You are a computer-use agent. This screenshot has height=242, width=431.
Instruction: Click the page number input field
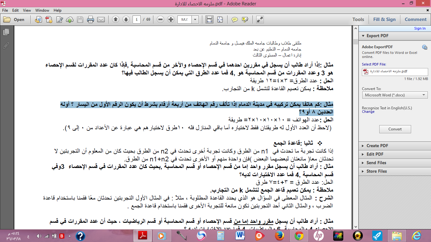pos(136,20)
